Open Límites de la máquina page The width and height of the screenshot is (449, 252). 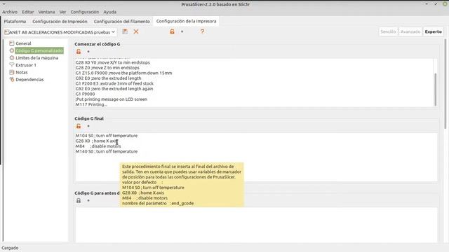36,57
